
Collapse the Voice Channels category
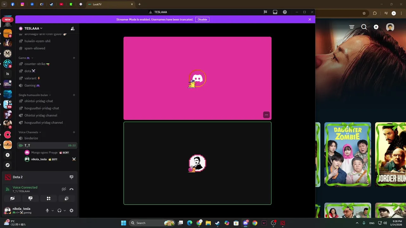coord(30,132)
